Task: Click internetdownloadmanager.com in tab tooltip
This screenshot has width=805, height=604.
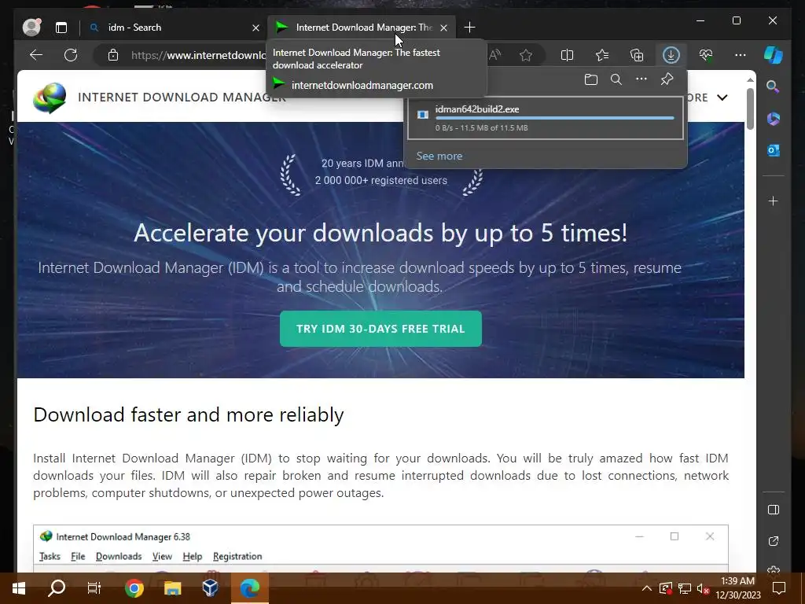Action: 362,85
